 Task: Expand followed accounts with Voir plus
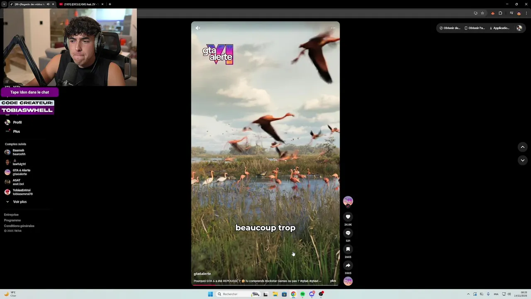click(x=16, y=202)
